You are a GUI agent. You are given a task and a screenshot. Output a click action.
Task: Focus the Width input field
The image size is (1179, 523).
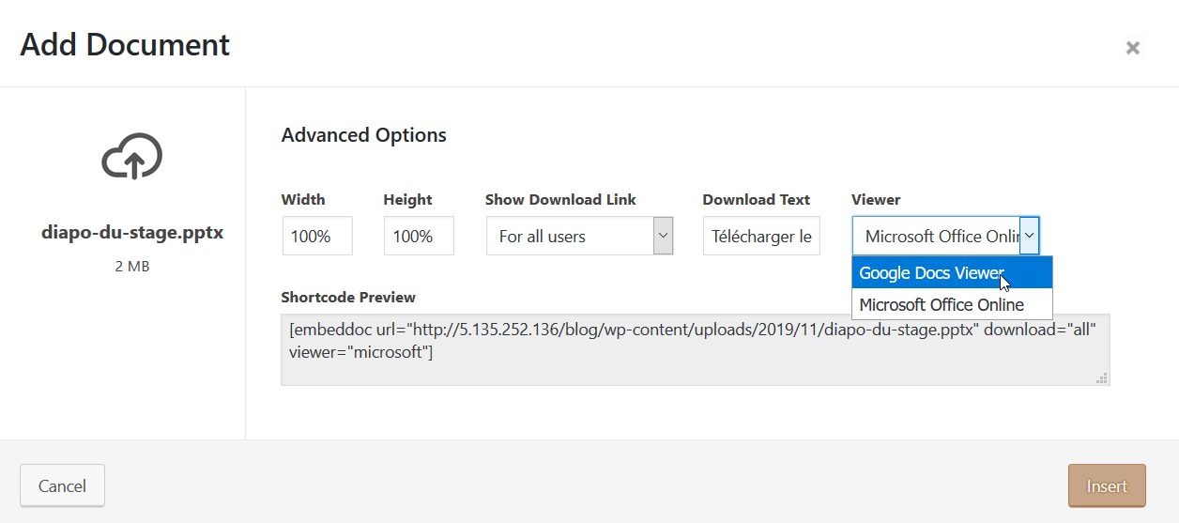[317, 236]
